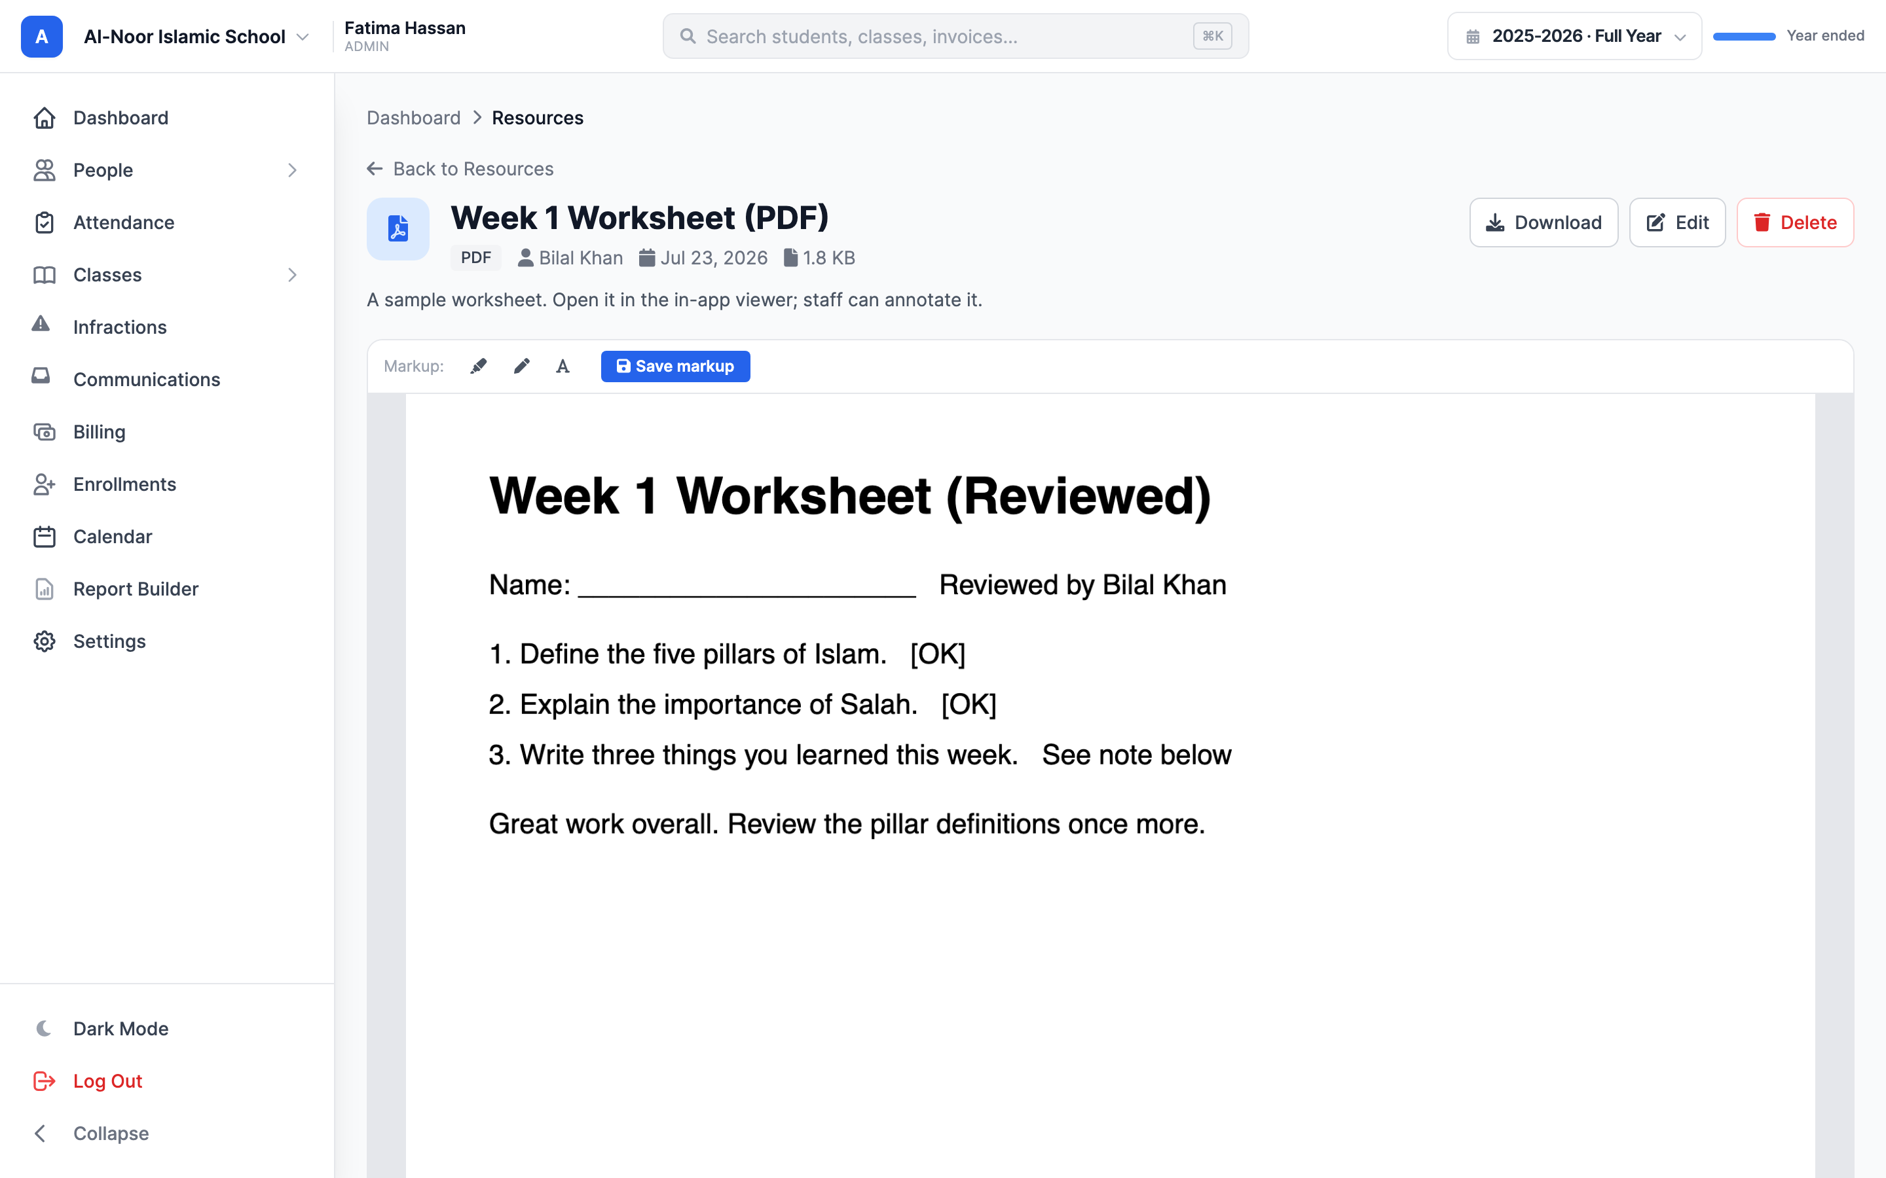The height and width of the screenshot is (1178, 1886).
Task: Click the Report Builder document icon
Action: (x=45, y=589)
